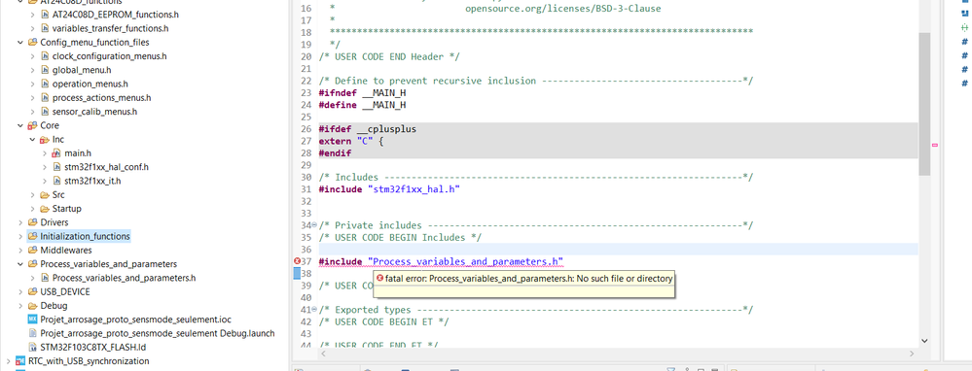Click the horizontal scrollbar left arrow

click(x=323, y=354)
